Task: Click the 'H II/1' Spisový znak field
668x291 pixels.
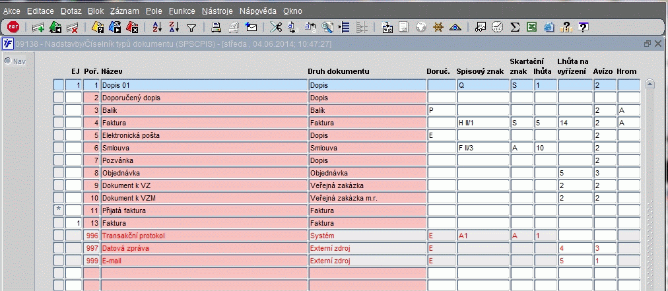Action: (483, 123)
